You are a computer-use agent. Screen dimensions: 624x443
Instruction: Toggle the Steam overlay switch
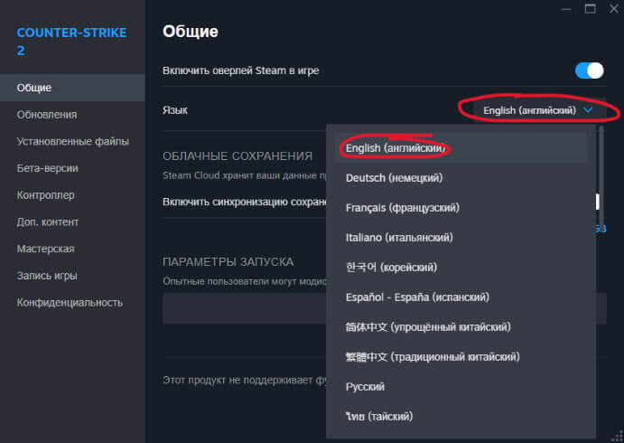click(589, 71)
